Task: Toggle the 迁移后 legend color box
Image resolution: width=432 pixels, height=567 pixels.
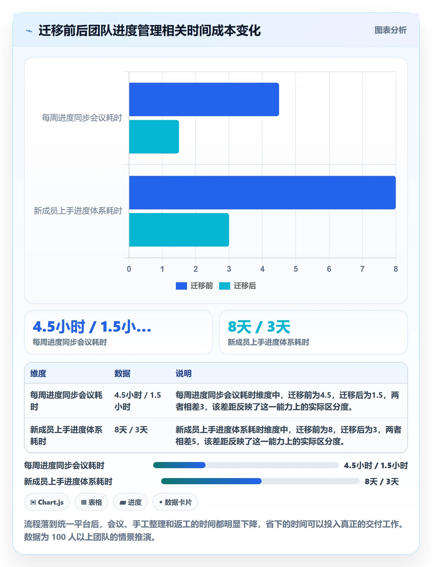Action: coord(224,286)
